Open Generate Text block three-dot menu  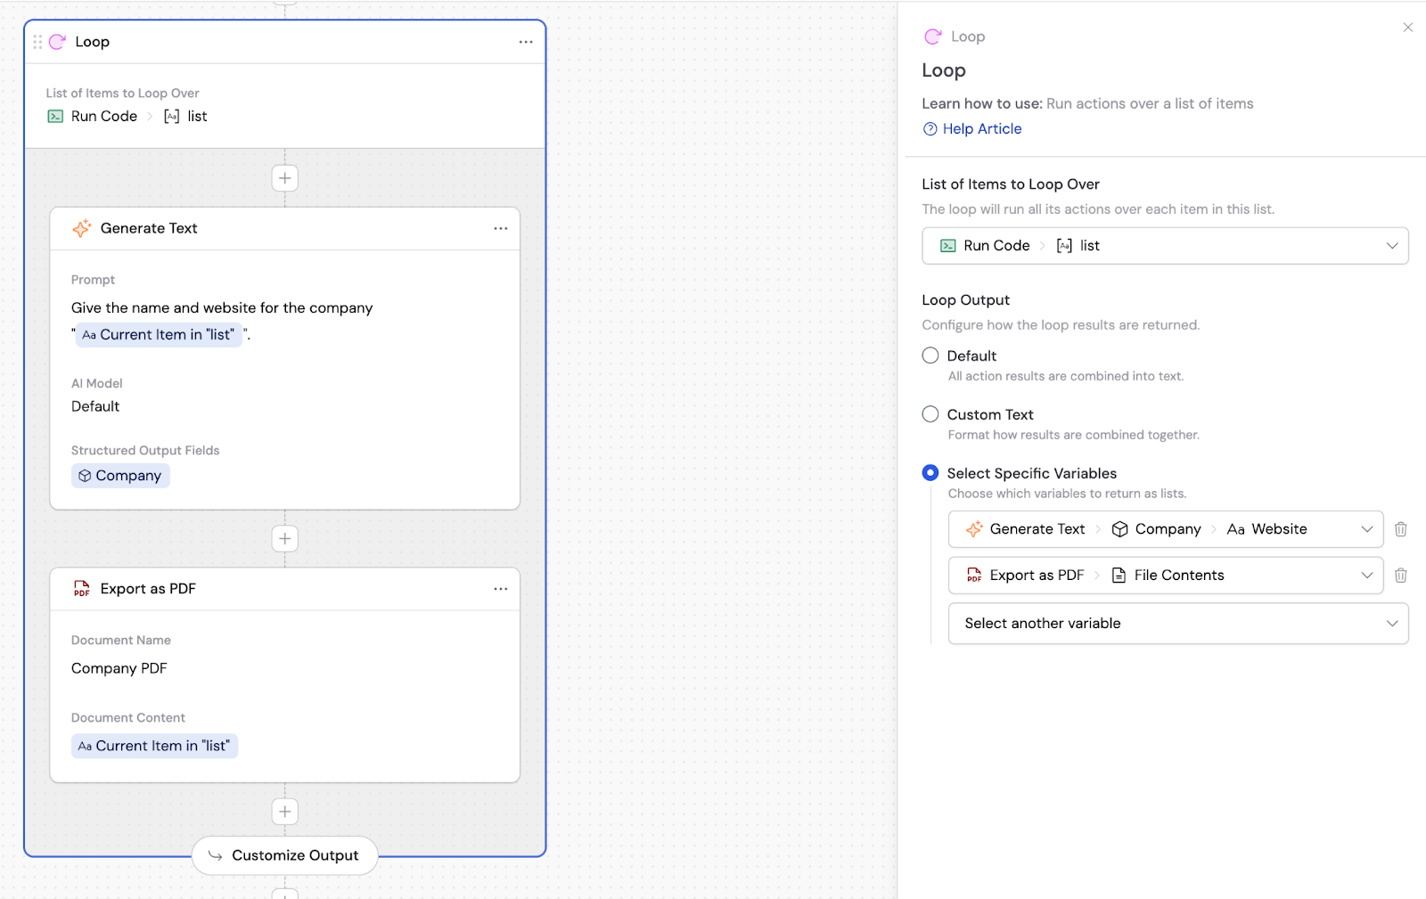click(501, 228)
